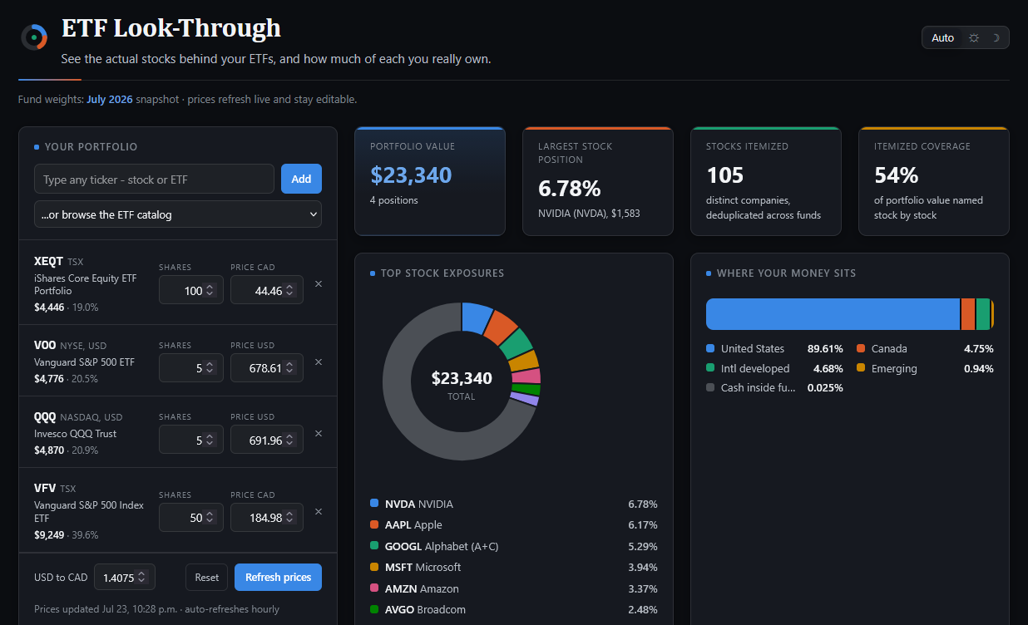Click AAPL Apple 6.17% exposure value

[x=643, y=524]
